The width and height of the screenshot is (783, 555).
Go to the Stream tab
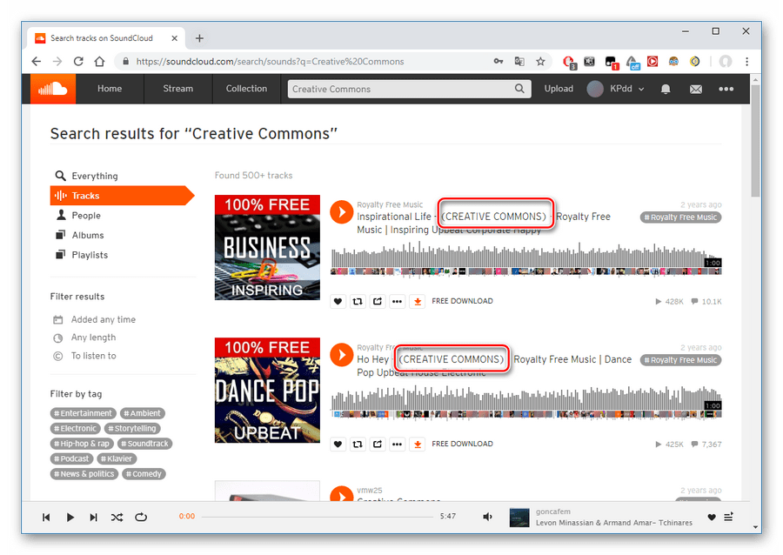[177, 89]
